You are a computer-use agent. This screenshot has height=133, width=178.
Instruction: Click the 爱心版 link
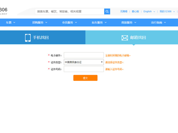(x=135, y=12)
